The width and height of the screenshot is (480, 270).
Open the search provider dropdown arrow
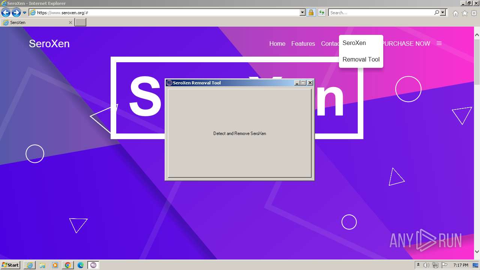tap(443, 13)
